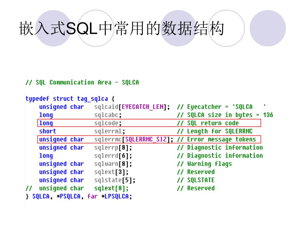Click the Eyecatcher = 'SQLCA' comment
This screenshot has height=226, width=301.
(x=222, y=107)
